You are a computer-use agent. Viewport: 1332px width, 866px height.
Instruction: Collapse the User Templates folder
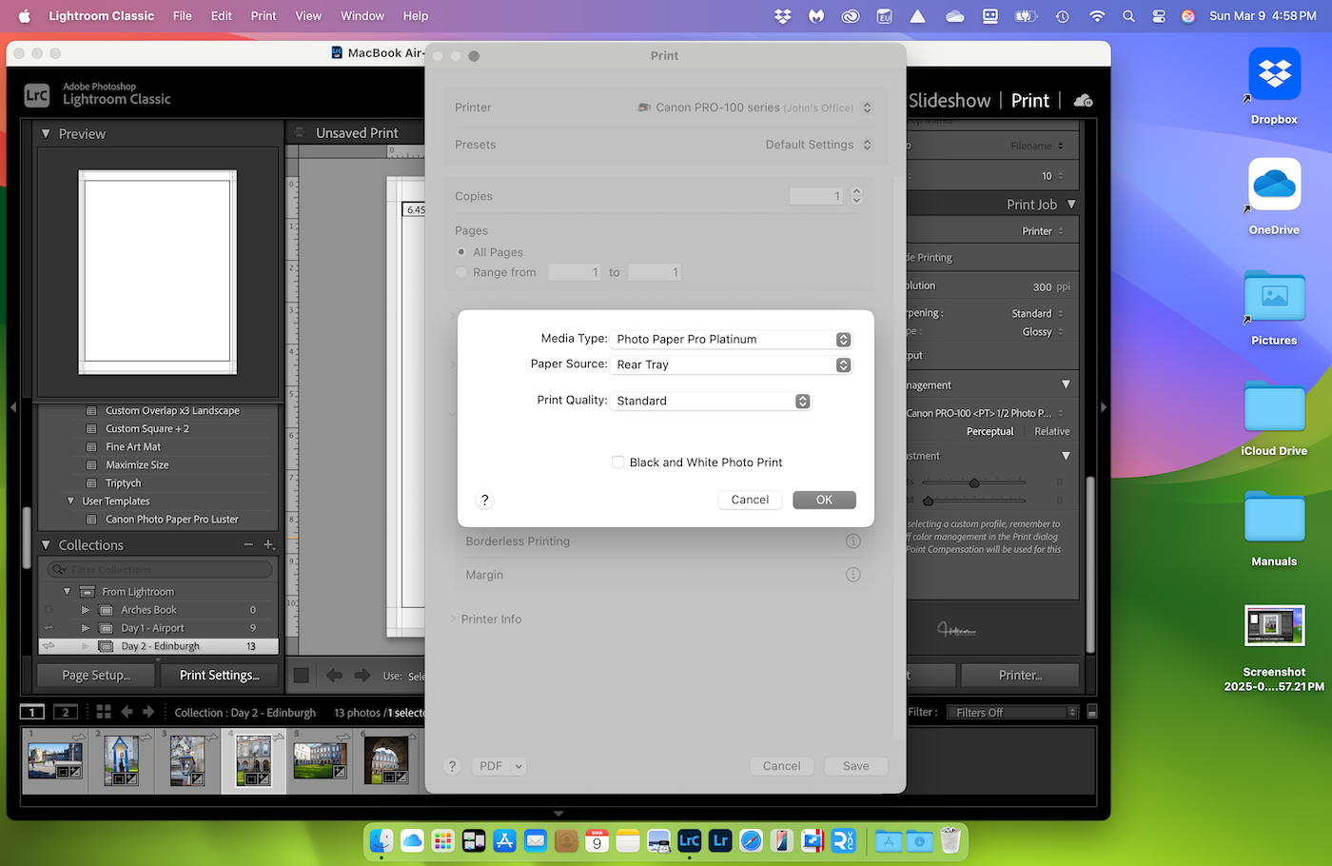click(x=70, y=501)
